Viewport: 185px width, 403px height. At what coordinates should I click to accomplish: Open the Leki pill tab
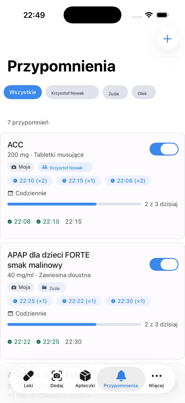29,379
